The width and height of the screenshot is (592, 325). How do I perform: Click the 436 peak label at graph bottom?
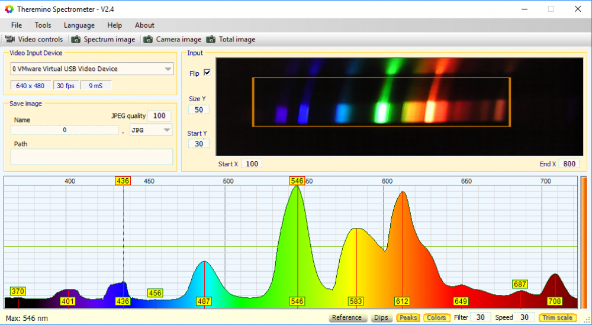tap(123, 301)
